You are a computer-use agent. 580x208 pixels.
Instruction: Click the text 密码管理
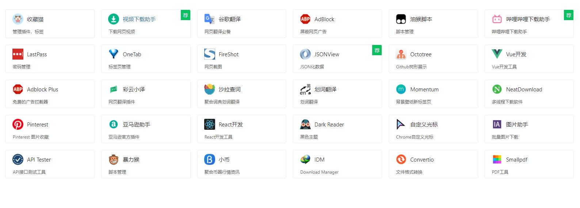22,67
